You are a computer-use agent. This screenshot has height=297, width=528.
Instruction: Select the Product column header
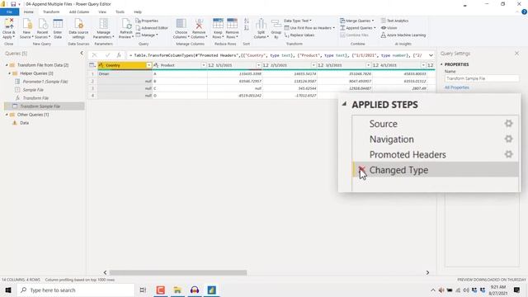180,65
